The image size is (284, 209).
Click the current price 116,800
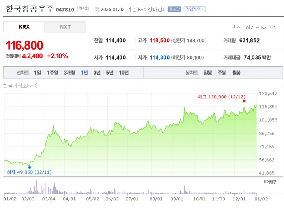click(24, 45)
